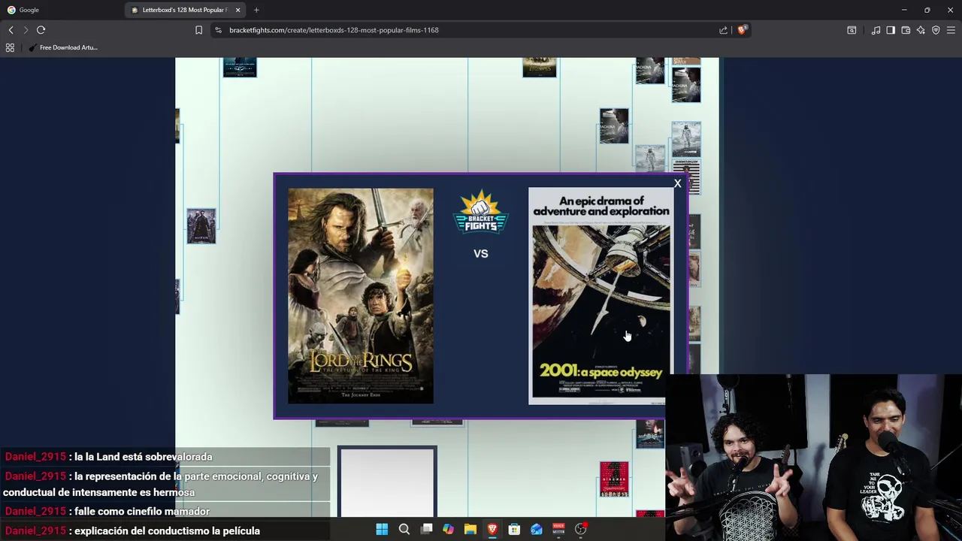Viewport: 962px width, 541px height.
Task: Close the Letterboxd bracket tab
Action: (238, 10)
